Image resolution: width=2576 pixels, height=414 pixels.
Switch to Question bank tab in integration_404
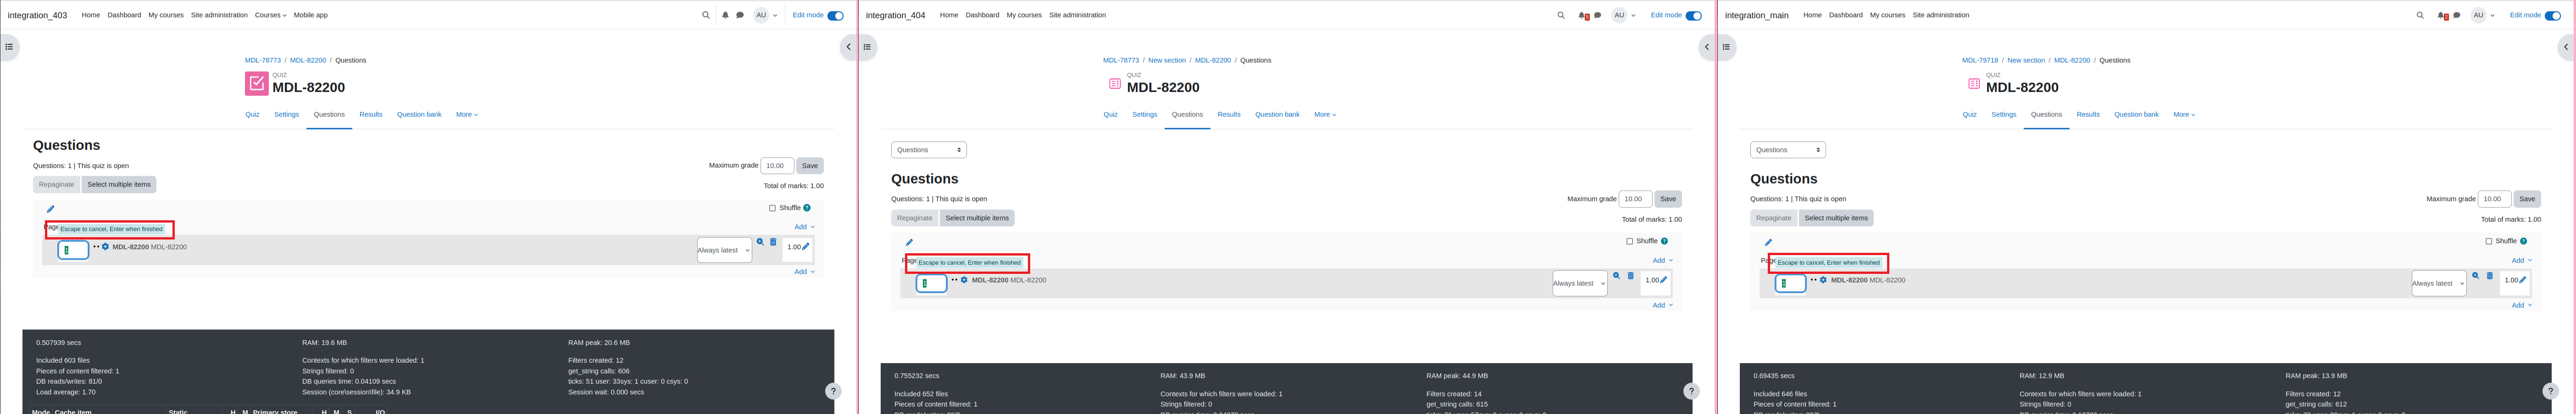1277,115
